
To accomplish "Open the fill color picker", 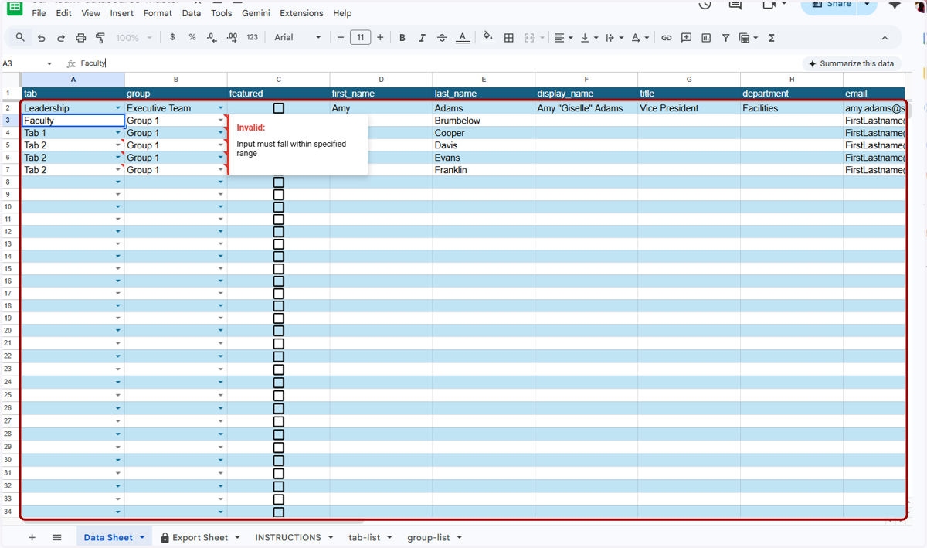I will [487, 37].
